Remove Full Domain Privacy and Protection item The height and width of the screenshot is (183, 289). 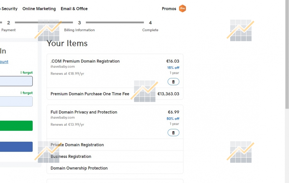(x=173, y=133)
